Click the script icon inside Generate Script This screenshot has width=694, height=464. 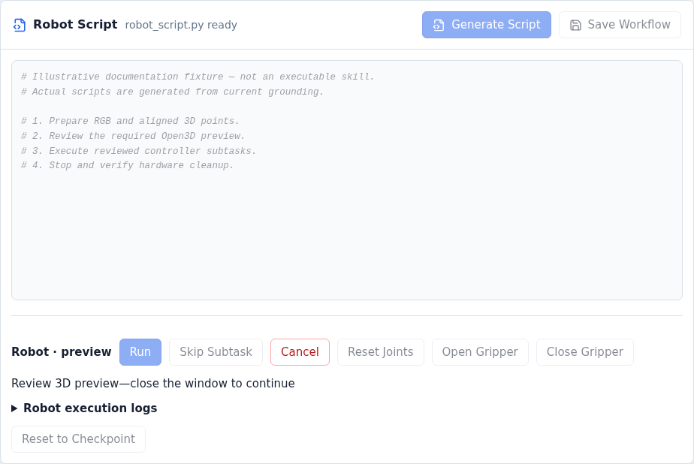click(x=439, y=26)
